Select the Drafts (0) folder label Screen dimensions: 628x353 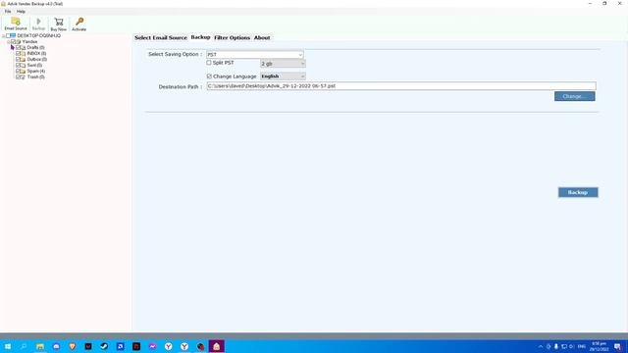35,48
